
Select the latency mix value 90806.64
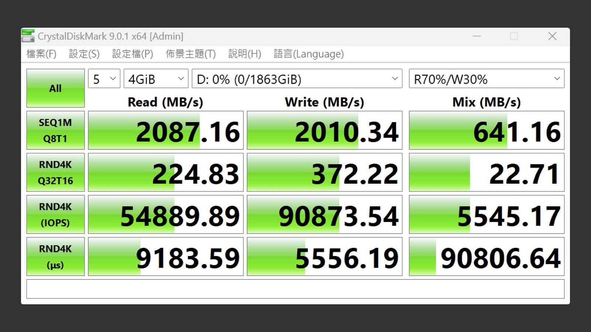pyautogui.click(x=486, y=256)
